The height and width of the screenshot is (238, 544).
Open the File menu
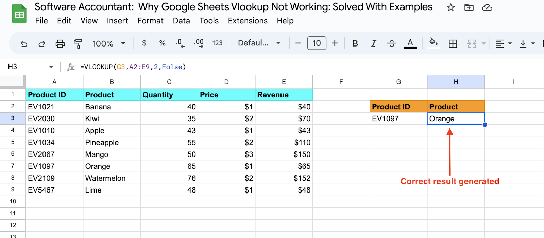click(x=41, y=21)
